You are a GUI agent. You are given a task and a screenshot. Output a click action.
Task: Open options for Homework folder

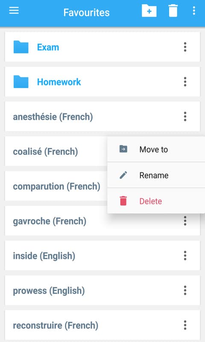click(x=185, y=82)
